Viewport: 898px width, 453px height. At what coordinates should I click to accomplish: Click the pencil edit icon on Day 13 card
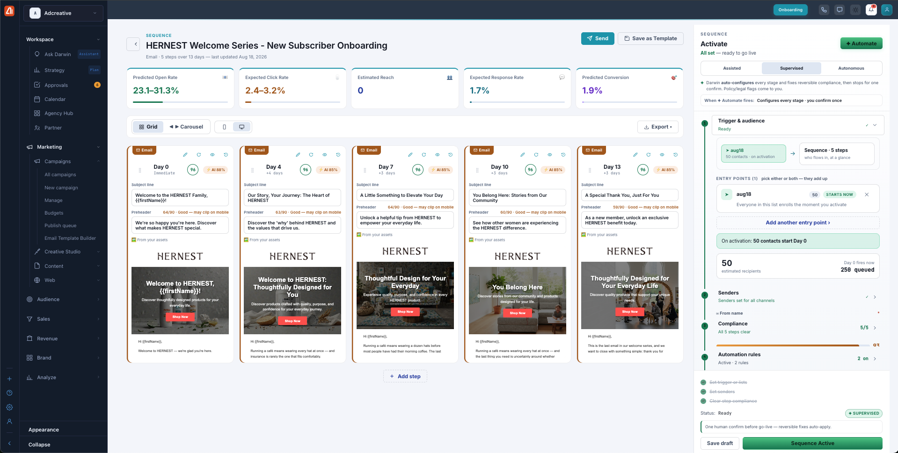[635, 155]
